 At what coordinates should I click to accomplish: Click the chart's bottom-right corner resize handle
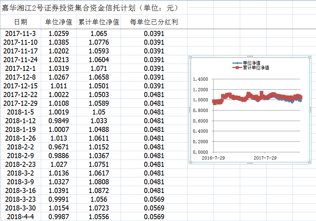tap(309, 163)
